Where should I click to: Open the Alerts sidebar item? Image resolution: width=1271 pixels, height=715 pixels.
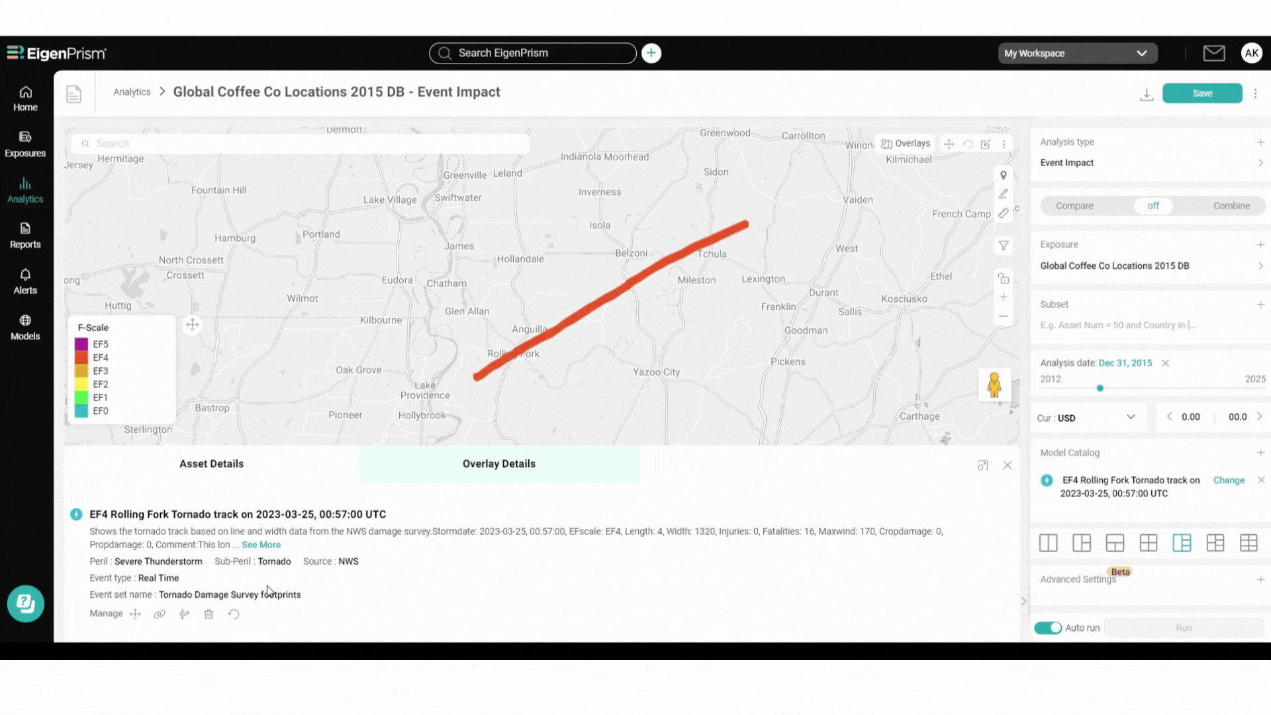25,281
